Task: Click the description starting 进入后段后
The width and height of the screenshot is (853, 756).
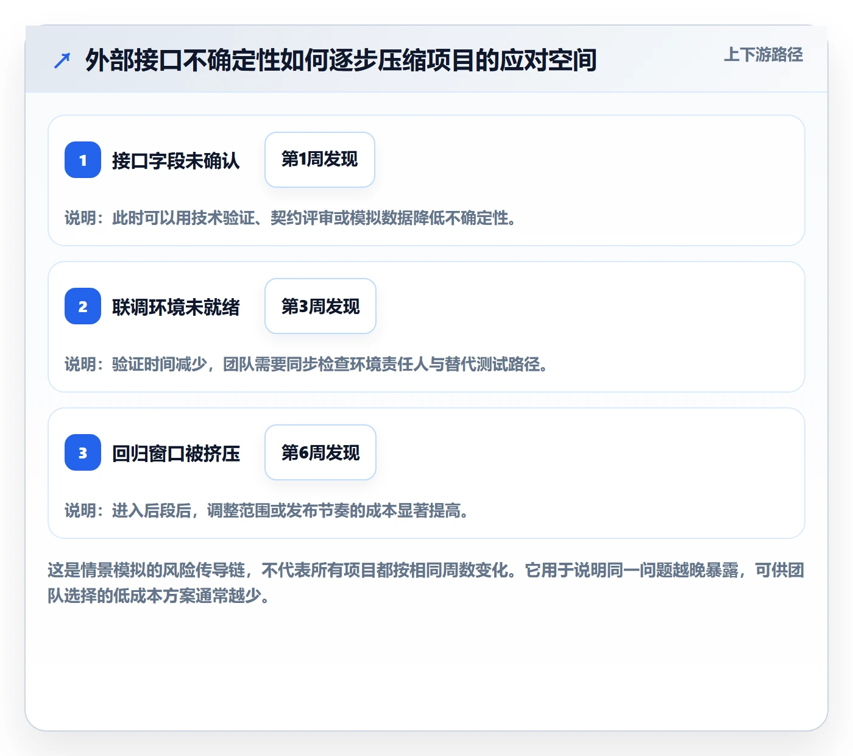Action: pyautogui.click(x=267, y=510)
